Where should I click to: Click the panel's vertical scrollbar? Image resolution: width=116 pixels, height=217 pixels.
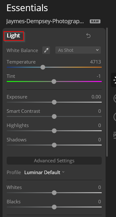(107, 92)
